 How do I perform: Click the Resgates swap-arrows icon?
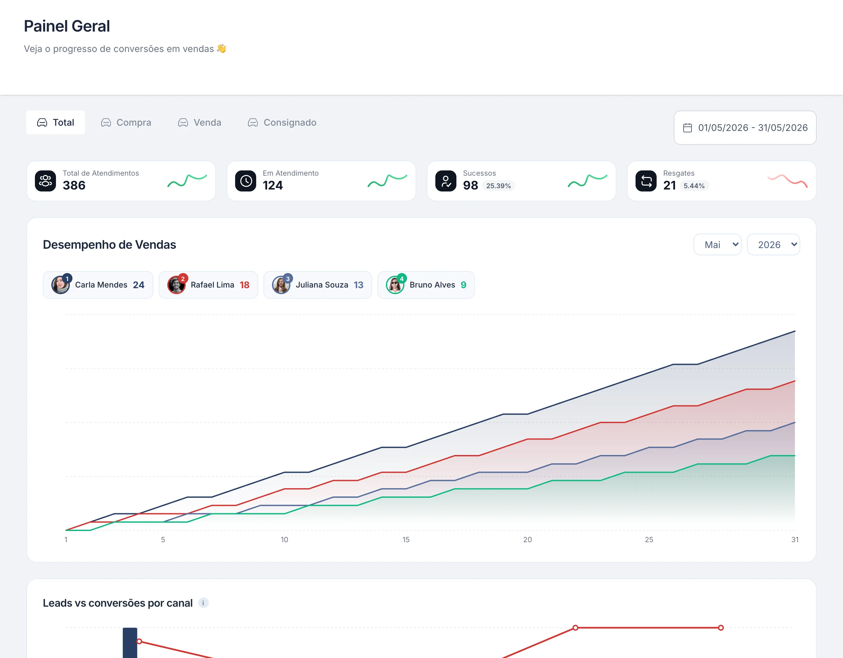tap(646, 181)
